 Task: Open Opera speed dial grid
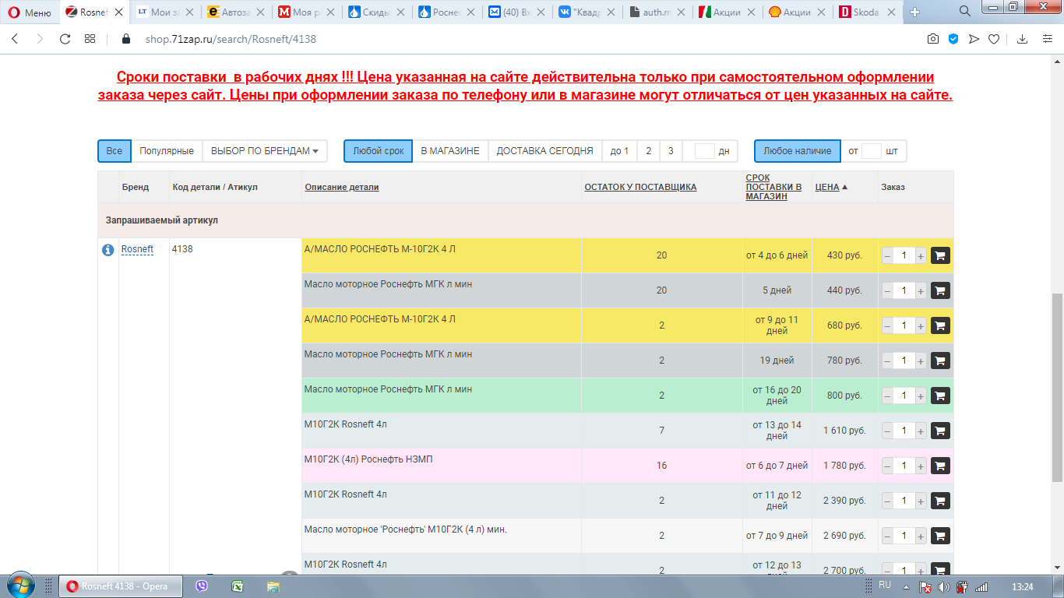pos(90,39)
